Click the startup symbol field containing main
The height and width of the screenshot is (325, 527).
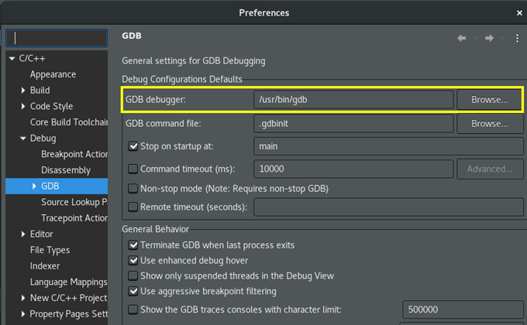388,146
